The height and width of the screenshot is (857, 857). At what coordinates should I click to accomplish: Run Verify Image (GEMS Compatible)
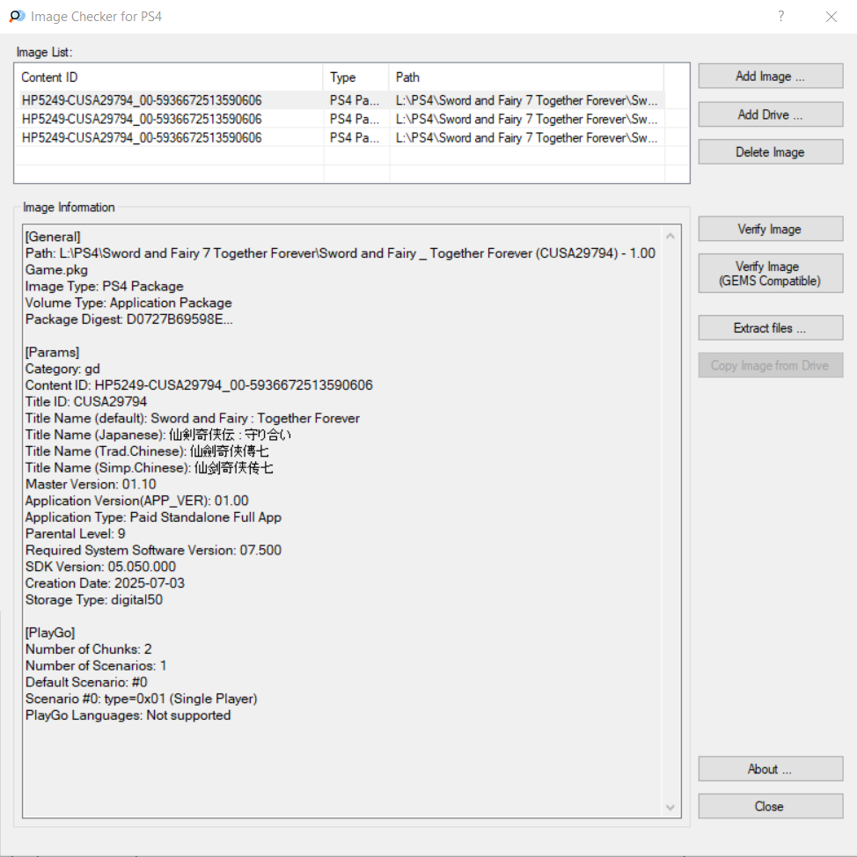pos(770,274)
